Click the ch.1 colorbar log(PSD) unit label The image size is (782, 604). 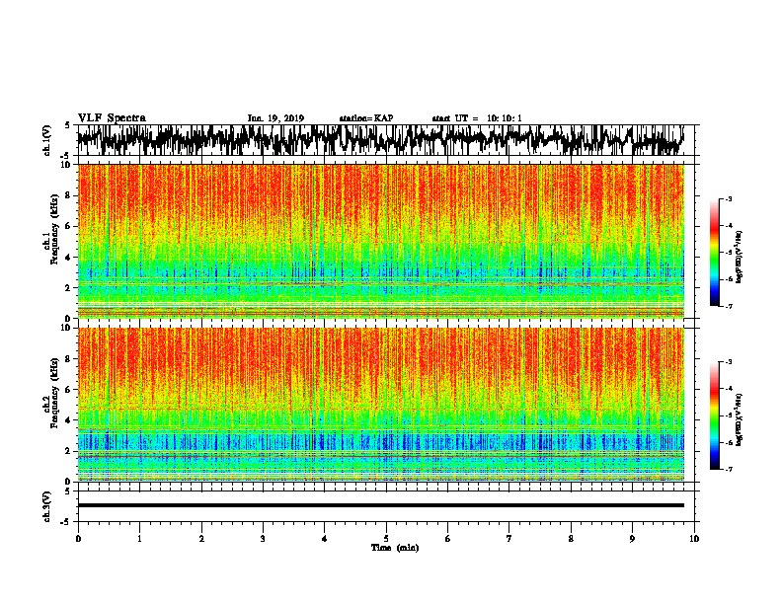[x=740, y=257]
